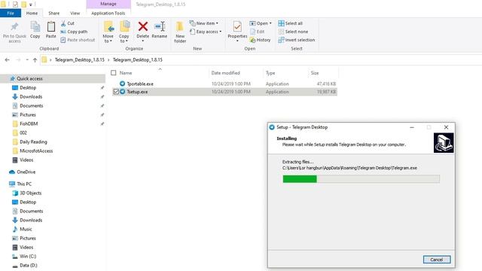Screen dimensions: 482x271
Task: Minimize the Telegram Setup window
Action: click(x=412, y=127)
